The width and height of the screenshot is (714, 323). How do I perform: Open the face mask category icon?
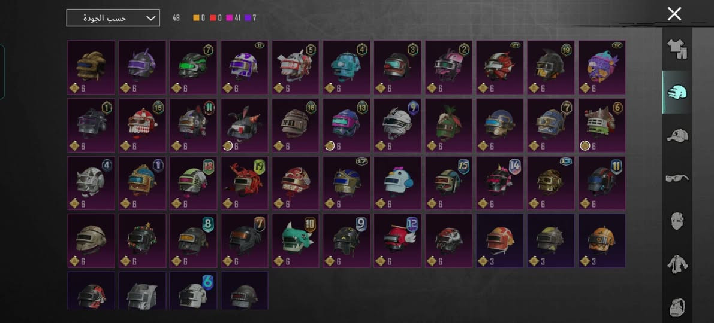(x=677, y=221)
